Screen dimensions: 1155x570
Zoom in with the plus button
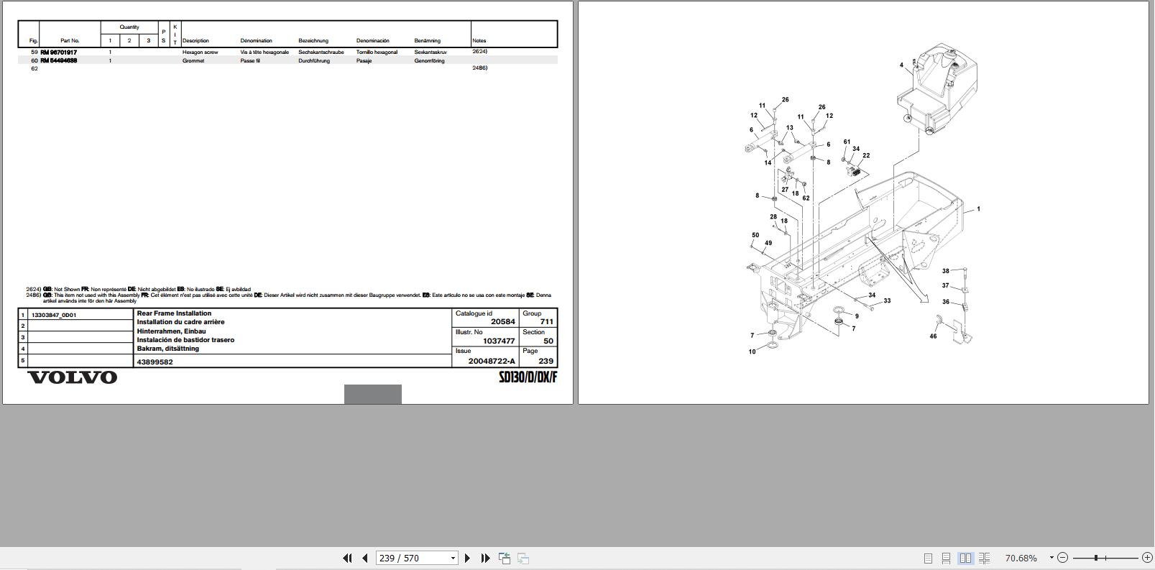pyautogui.click(x=1147, y=558)
